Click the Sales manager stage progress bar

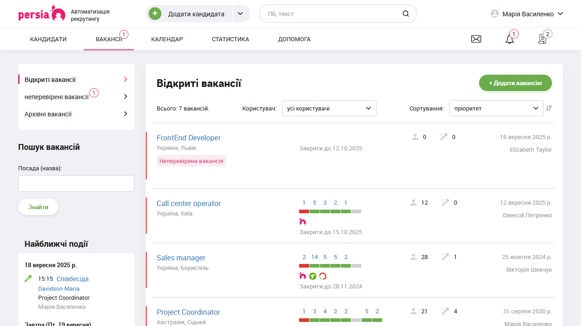[330, 266]
